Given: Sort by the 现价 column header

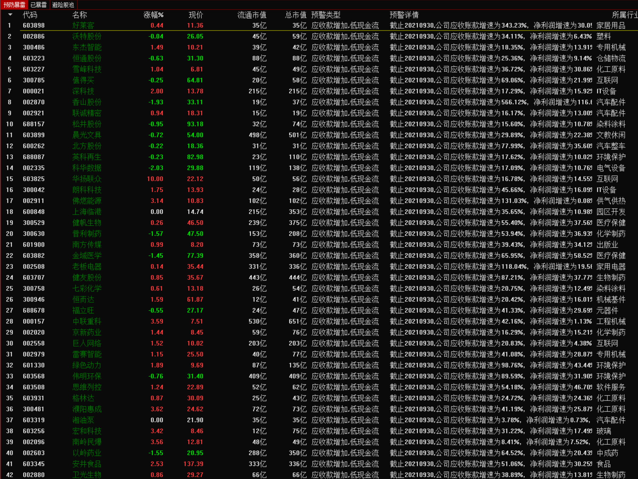Looking at the screenshot, I should point(196,15).
